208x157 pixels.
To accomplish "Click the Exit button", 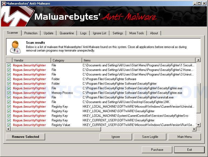I will [189, 150].
